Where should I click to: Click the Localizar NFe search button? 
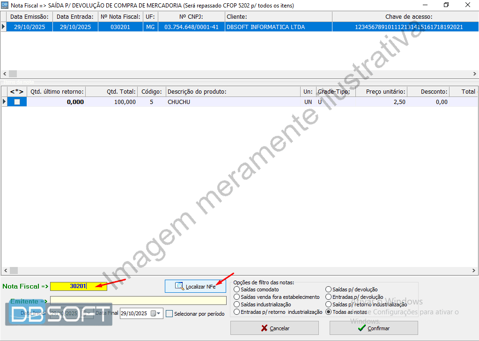[x=195, y=286]
